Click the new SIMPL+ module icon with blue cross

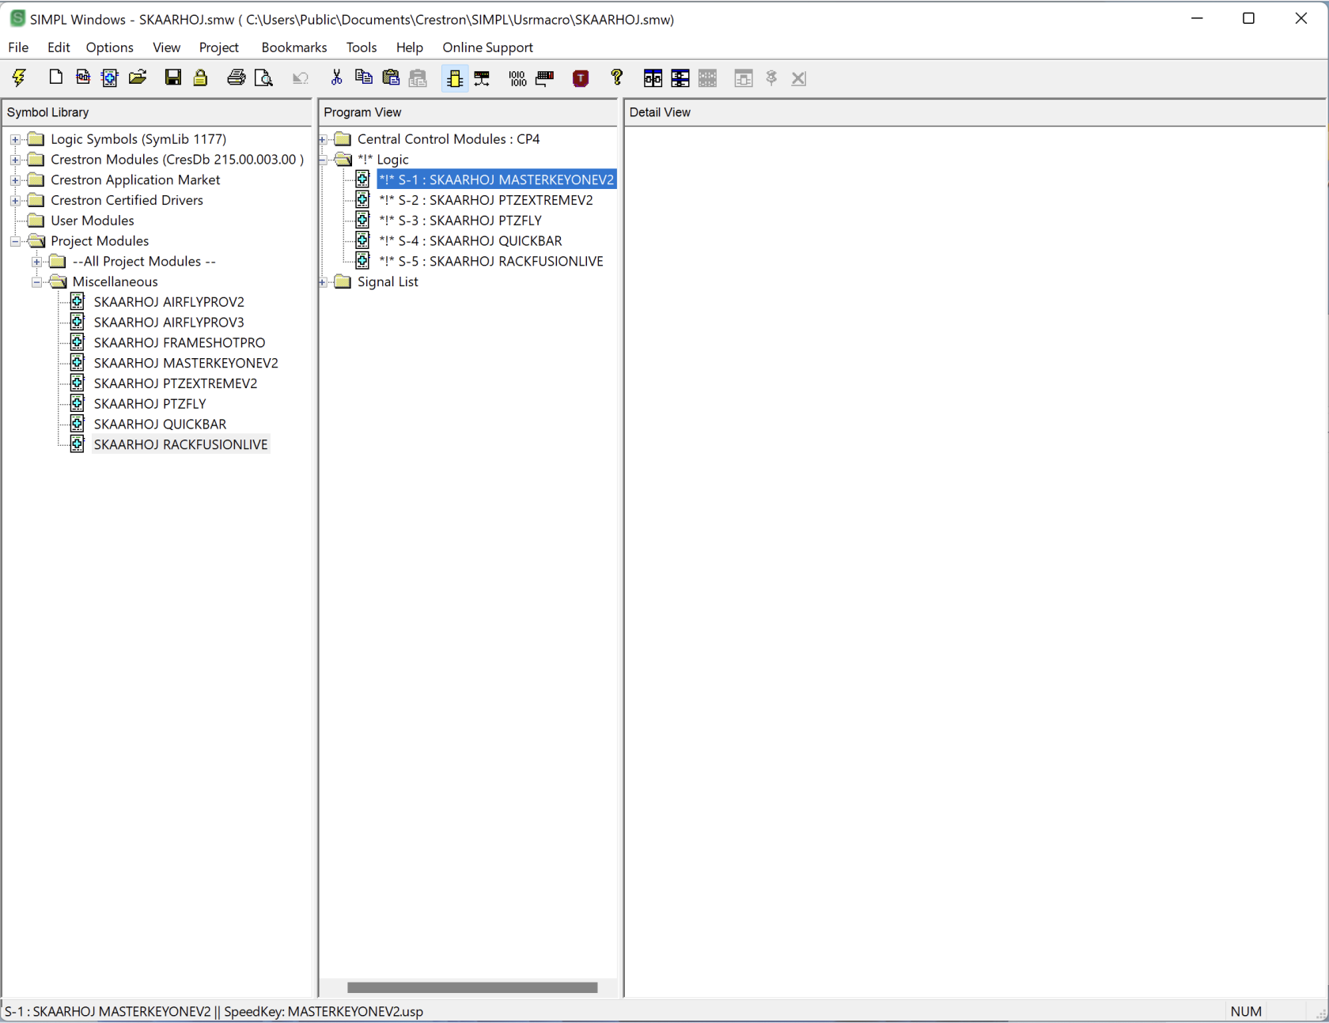pos(110,77)
